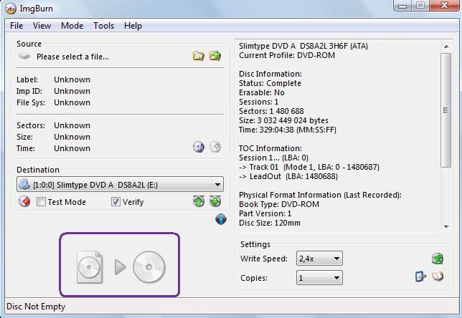Click the 'Disc Size: 120mm' line
The width and height of the screenshot is (462, 318).
point(270,223)
